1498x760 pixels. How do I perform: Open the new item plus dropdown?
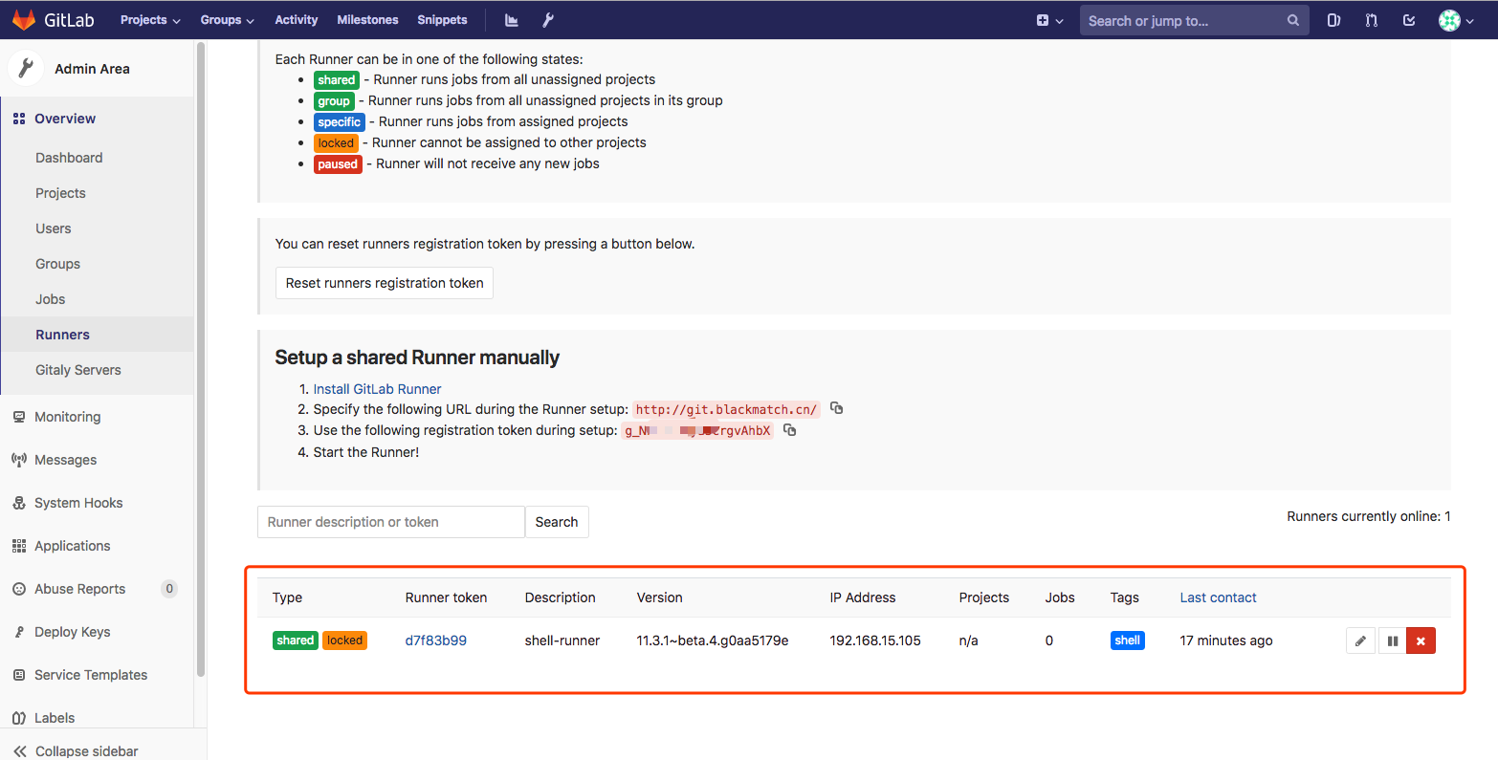tap(1049, 20)
